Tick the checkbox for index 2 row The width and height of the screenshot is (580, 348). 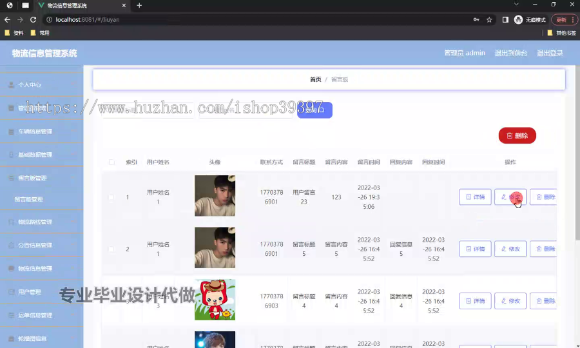tap(111, 249)
